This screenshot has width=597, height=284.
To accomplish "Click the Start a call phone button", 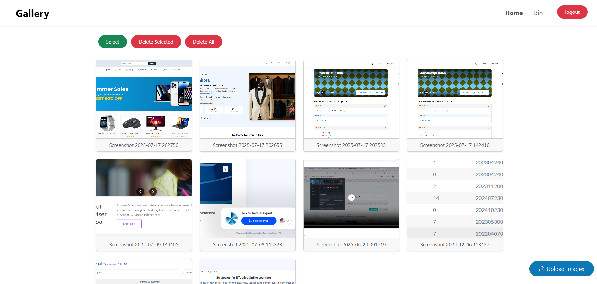I will (259, 221).
